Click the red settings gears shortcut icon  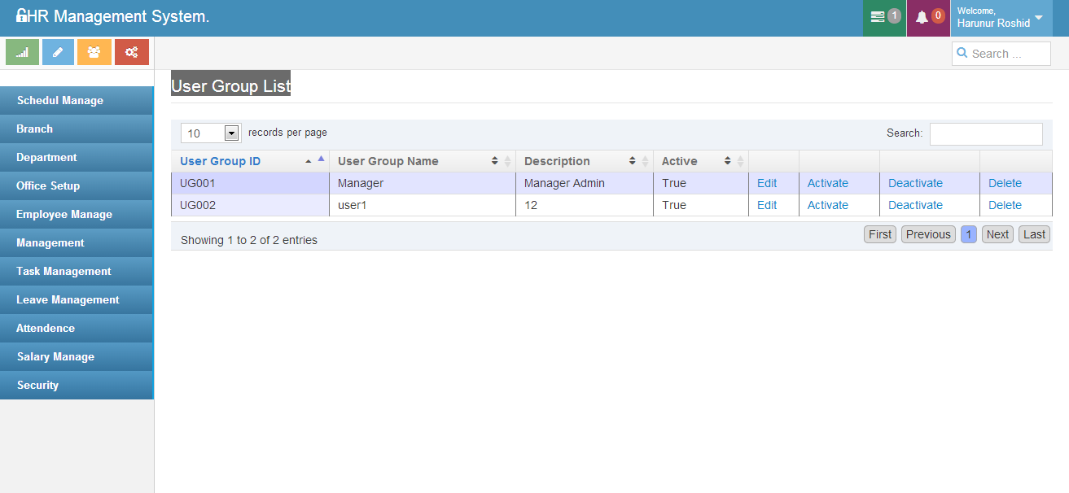(x=131, y=52)
